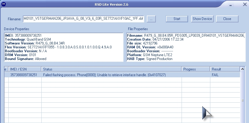The width and height of the screenshot is (249, 123).
Task: Click HAB Type: Signed Production line
Action: [x=150, y=59]
